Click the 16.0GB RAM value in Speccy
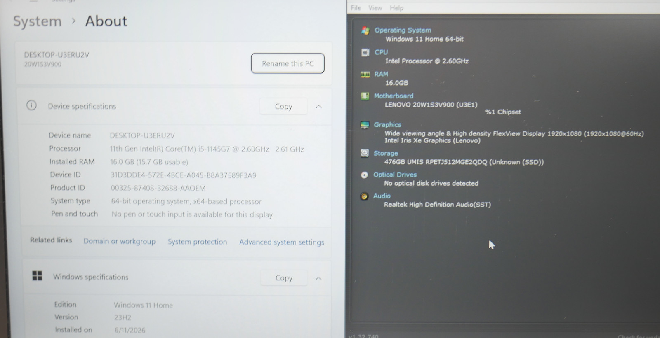 tap(396, 83)
